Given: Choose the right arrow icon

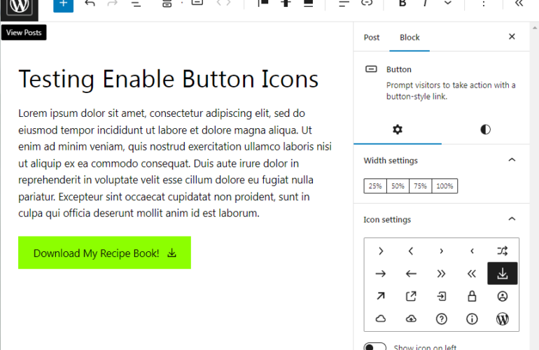Looking at the screenshot, I should (x=380, y=274).
